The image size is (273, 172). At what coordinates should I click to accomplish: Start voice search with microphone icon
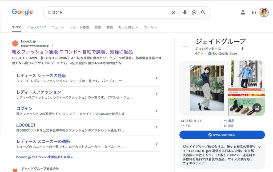(x=185, y=12)
